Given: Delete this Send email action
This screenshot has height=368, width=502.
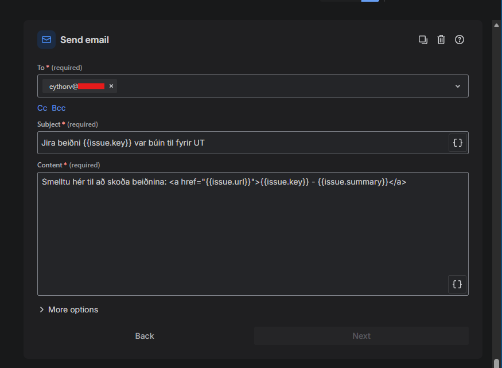Looking at the screenshot, I should [441, 40].
